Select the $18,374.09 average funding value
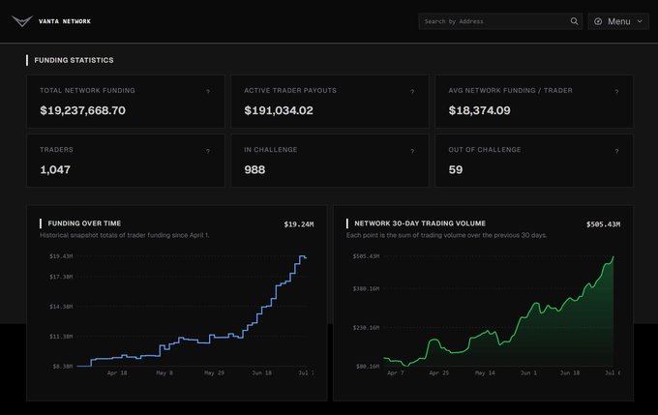The width and height of the screenshot is (658, 415). point(479,110)
